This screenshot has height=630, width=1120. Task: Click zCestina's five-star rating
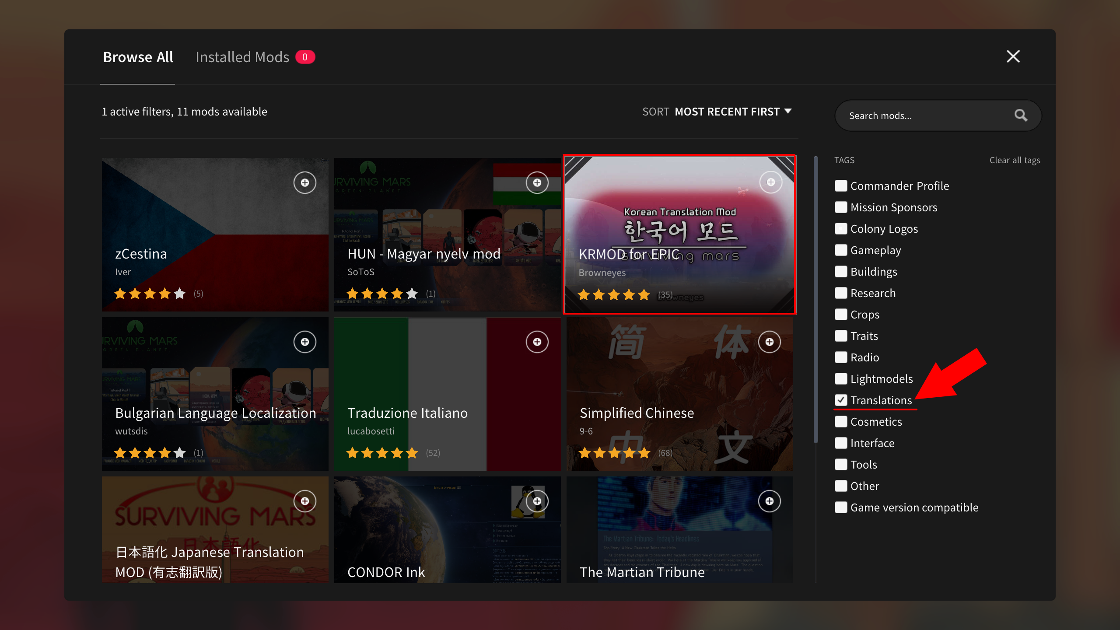[x=150, y=294]
